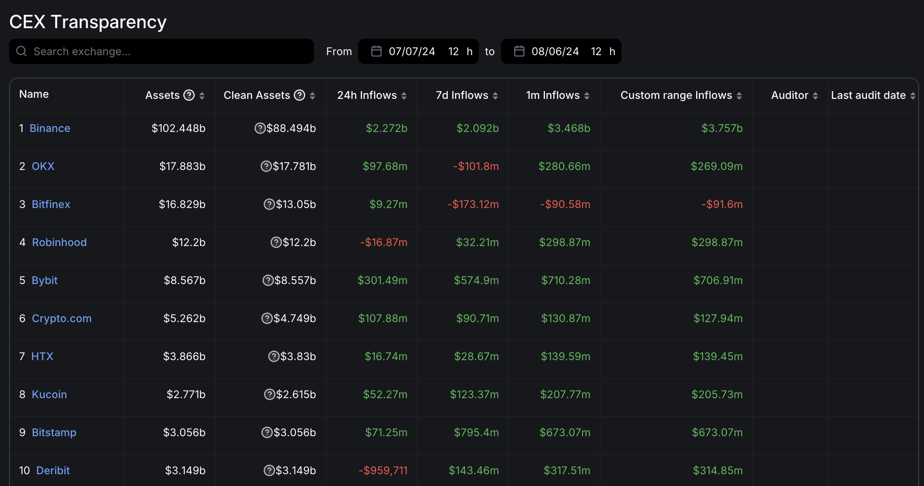Select Bitfinex 1m inflows -$90.58m

tap(565, 204)
